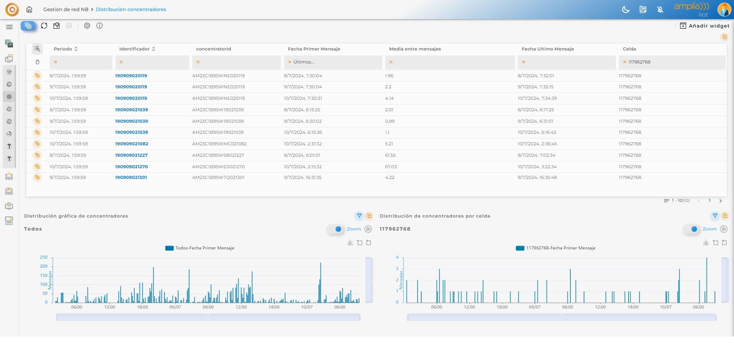This screenshot has height=351, width=734.
Task: Select the globe icon in left sidebar
Action: point(9,97)
